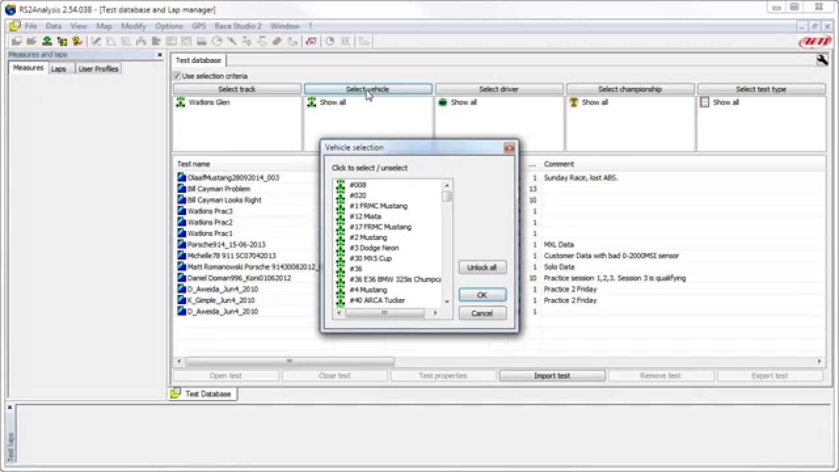Viewport: 839px width, 472px height.
Task: Click the pie chart clock toolbar icon
Action: (x=330, y=41)
